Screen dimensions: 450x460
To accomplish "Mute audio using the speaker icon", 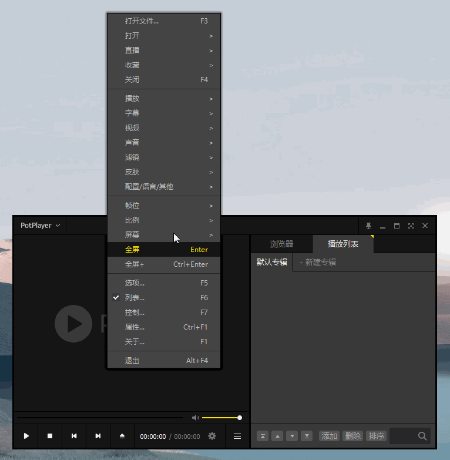I will click(195, 418).
